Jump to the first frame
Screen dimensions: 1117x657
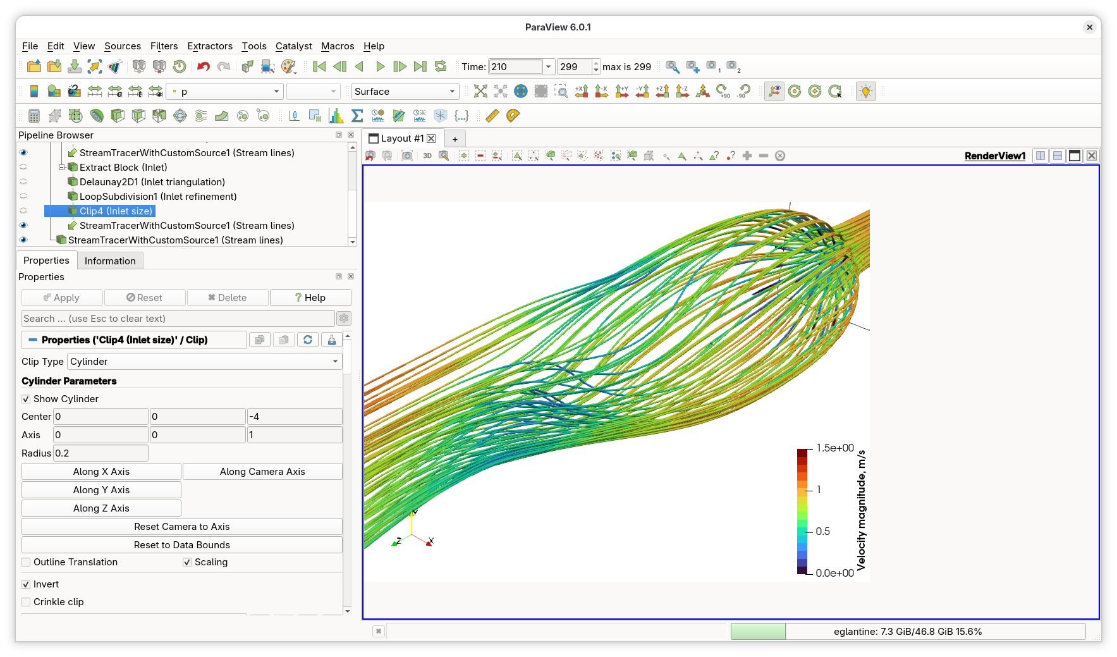pos(319,66)
